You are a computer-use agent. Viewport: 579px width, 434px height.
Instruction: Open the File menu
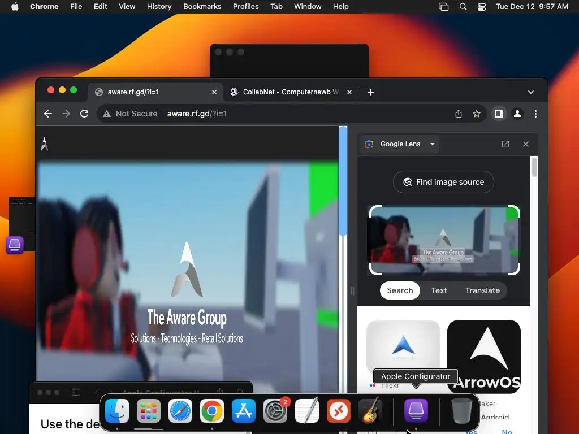[76, 7]
